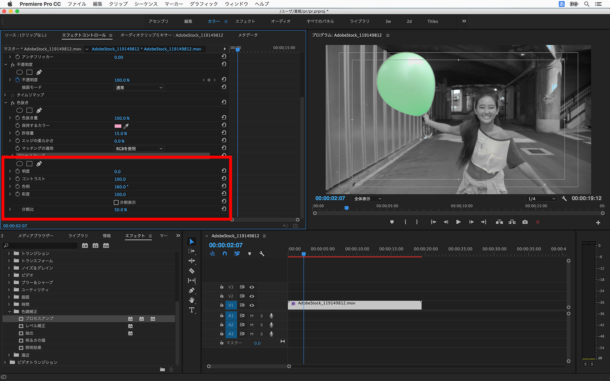The height and width of the screenshot is (381, 610).
Task: Enable the 分割表示 checkbox
Action: pos(116,202)
